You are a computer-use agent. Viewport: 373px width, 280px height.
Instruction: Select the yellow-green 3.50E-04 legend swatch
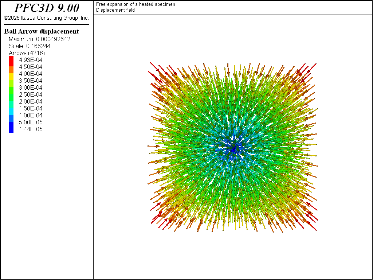point(11,83)
